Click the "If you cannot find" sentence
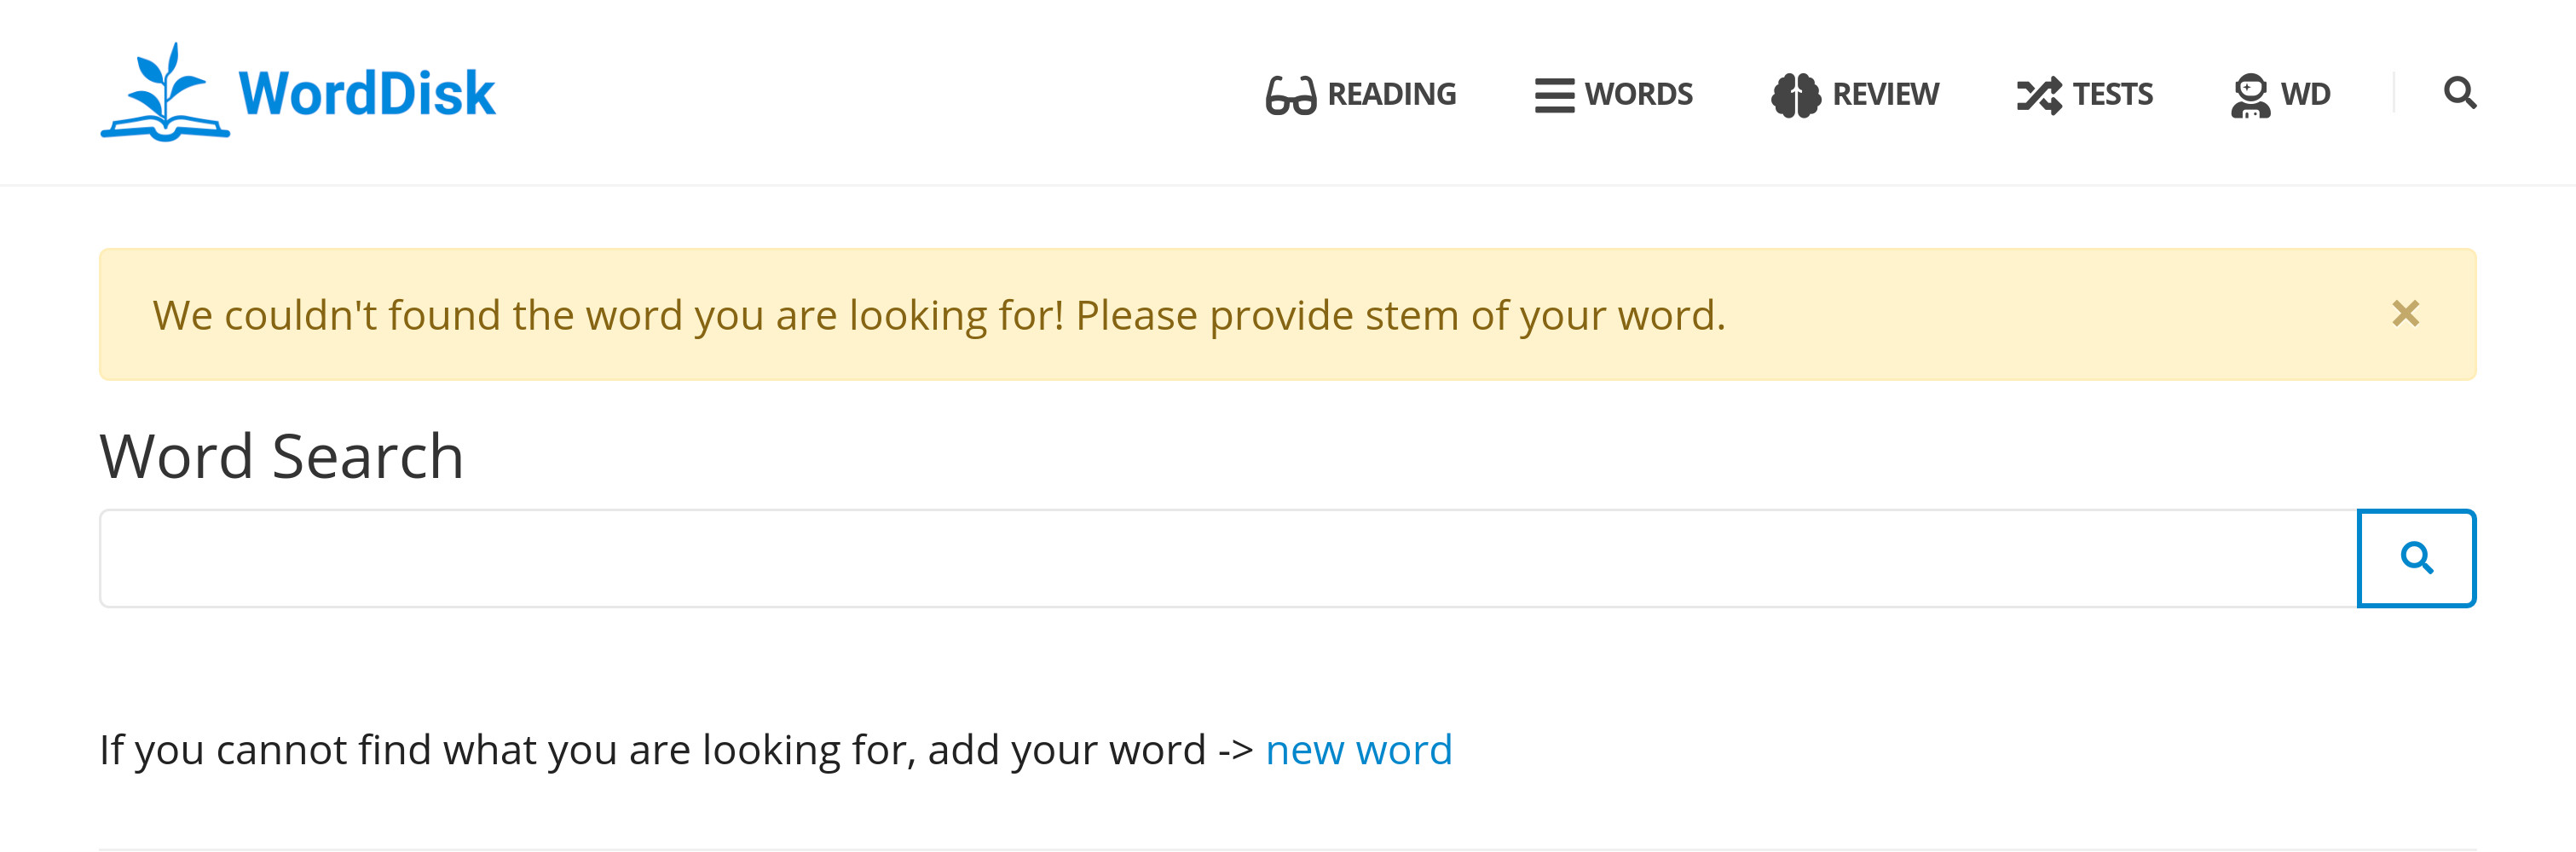Image resolution: width=2576 pixels, height=852 pixels. pyautogui.click(x=676, y=750)
